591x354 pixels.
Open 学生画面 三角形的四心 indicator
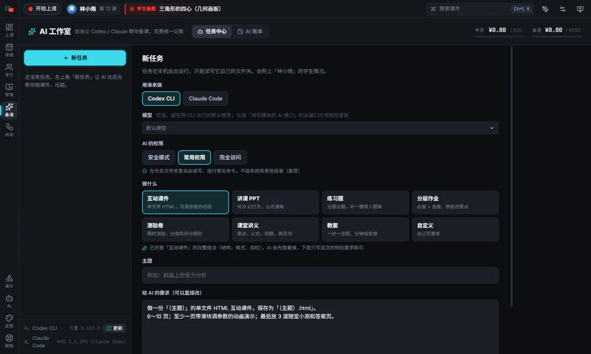(175, 9)
